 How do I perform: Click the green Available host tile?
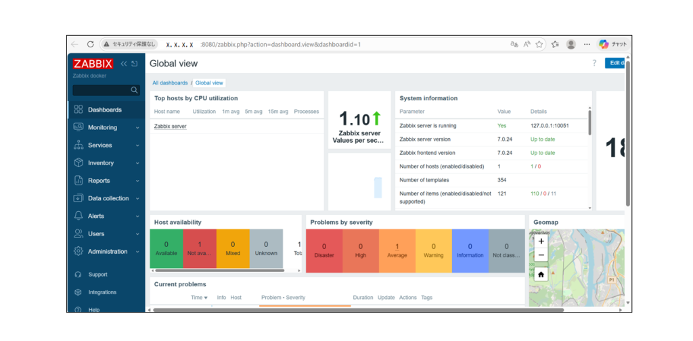click(x=166, y=248)
